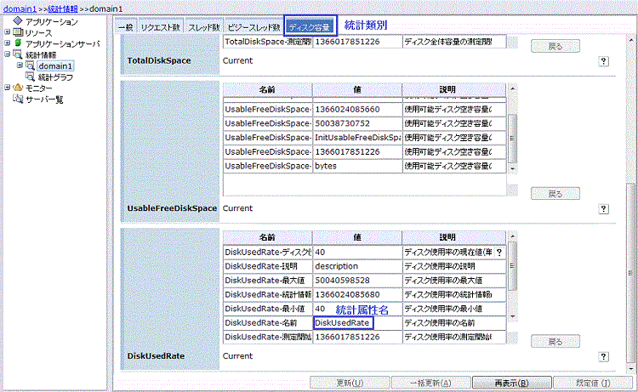Viewport: 638px width, 392px height.
Task: Expand the リソース tree node
Action: (7, 32)
